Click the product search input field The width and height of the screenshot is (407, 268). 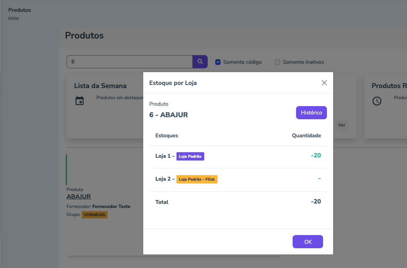coord(129,62)
